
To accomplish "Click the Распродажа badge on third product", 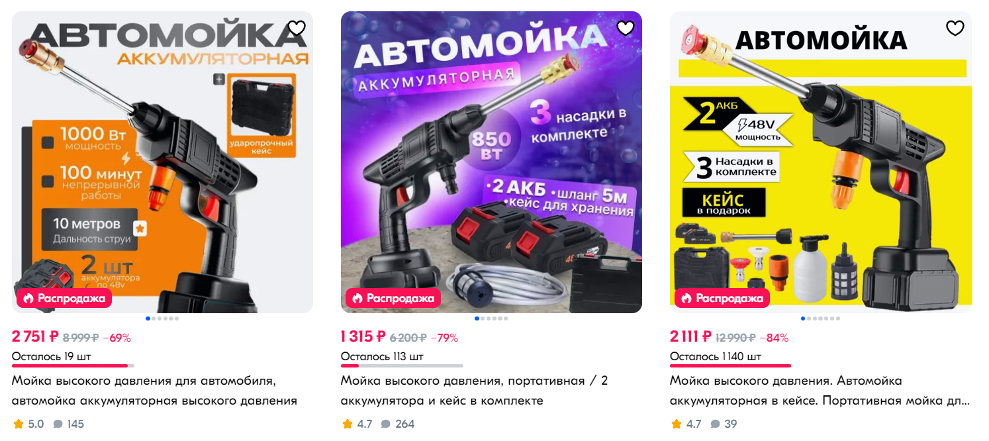I will pos(722,298).
